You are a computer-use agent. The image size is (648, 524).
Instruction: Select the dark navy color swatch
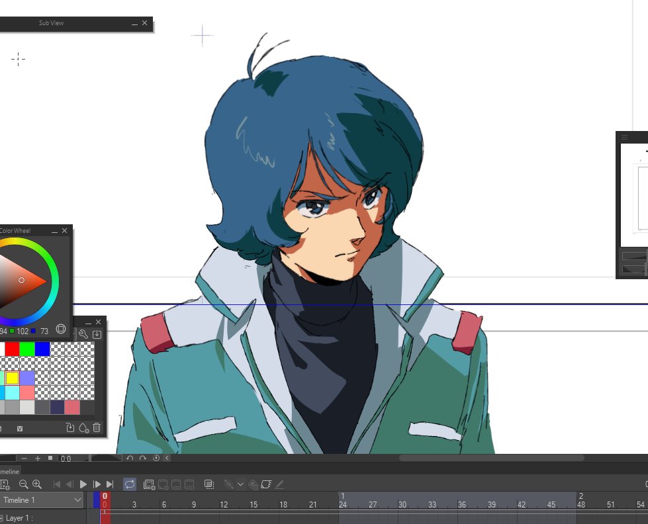[x=57, y=407]
